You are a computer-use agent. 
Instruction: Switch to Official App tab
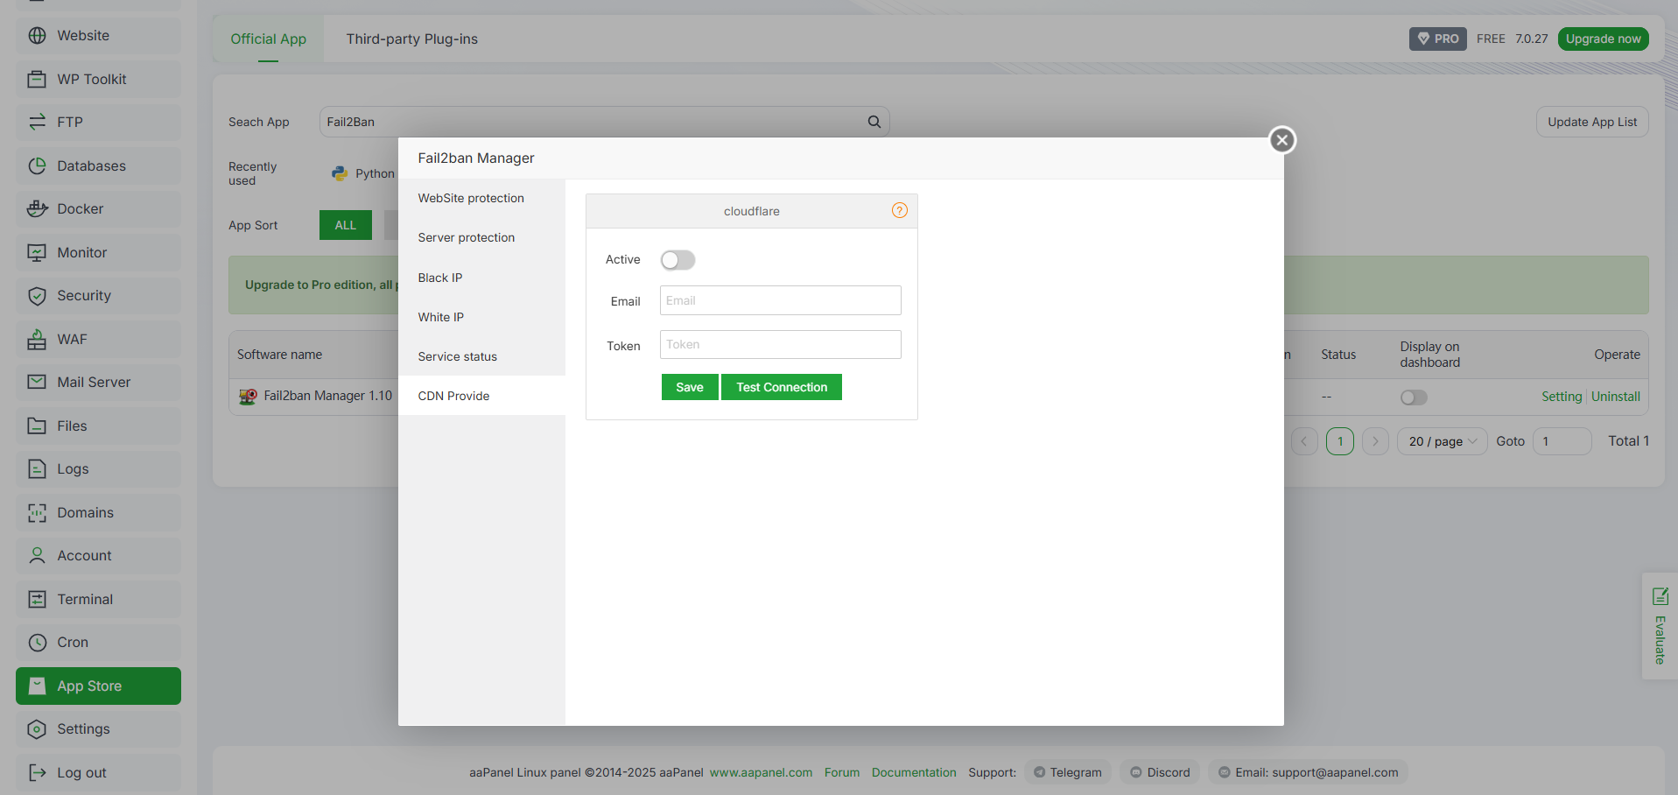(x=268, y=39)
